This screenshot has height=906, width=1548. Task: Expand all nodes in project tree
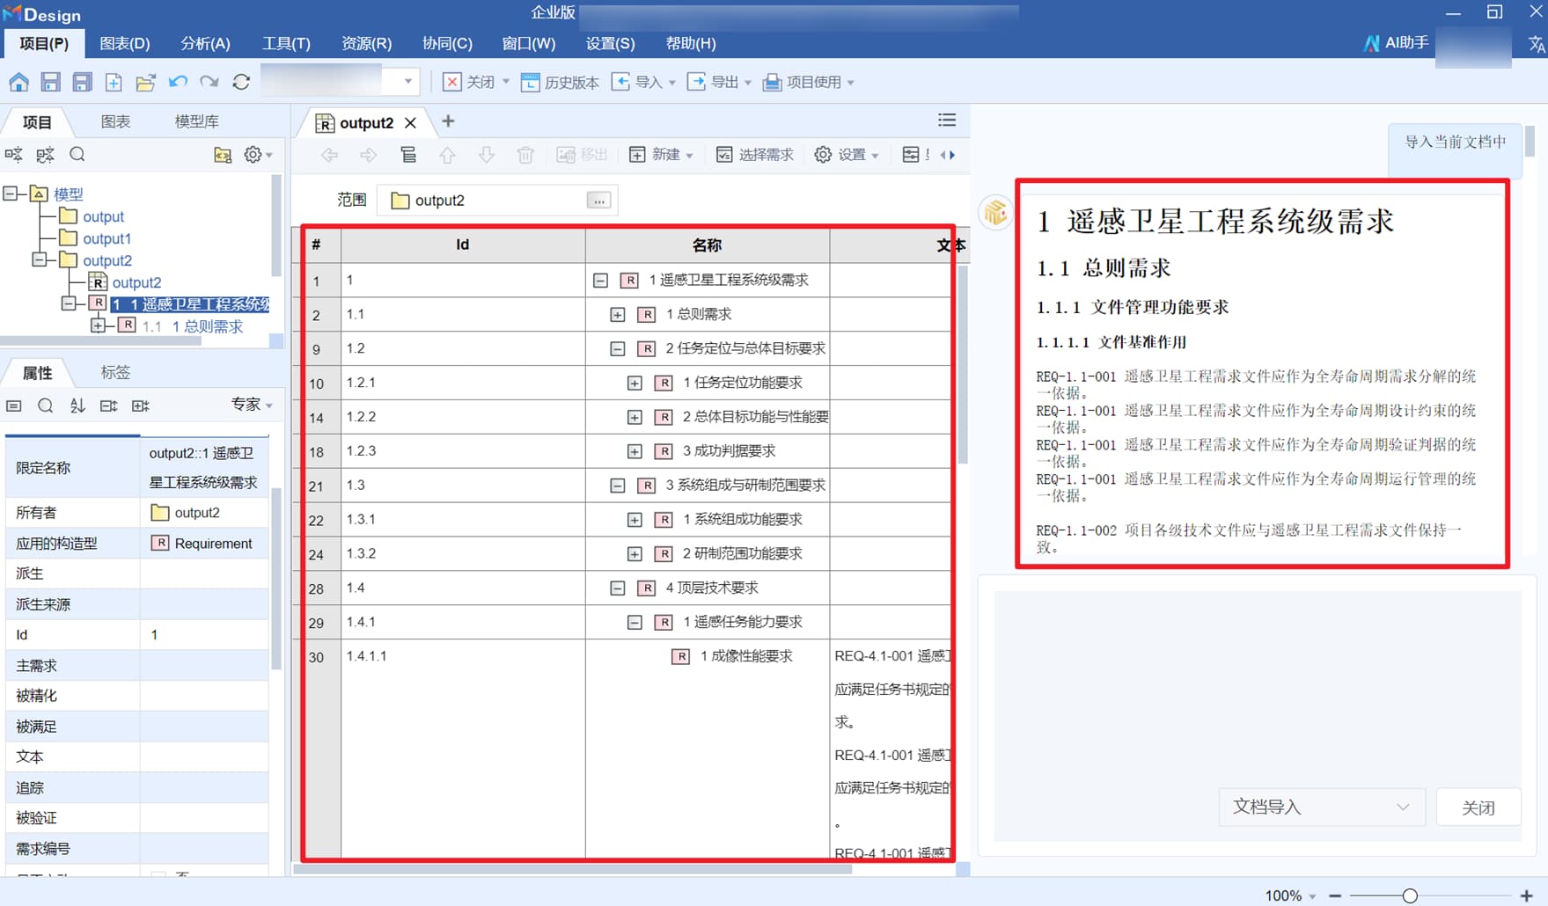click(x=14, y=155)
